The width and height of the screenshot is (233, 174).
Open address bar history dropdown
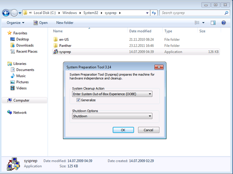click(x=147, y=13)
